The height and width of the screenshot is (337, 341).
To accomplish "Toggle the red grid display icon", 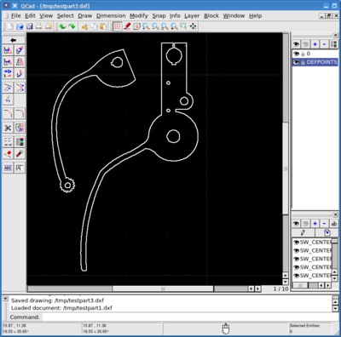I will tap(117, 26).
